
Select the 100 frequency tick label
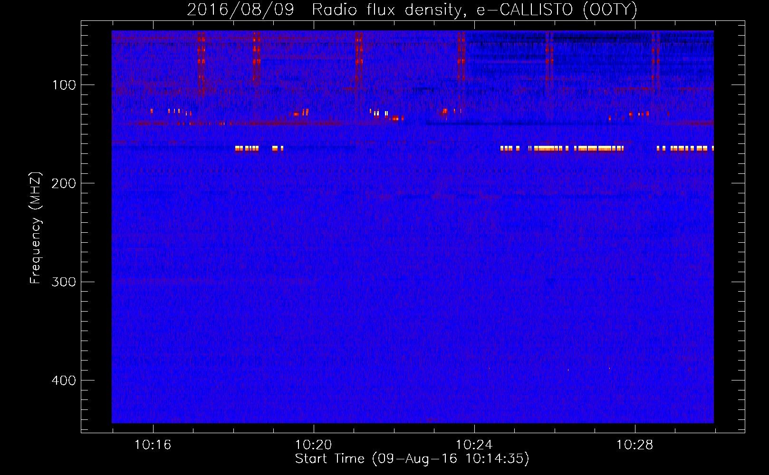click(x=64, y=85)
